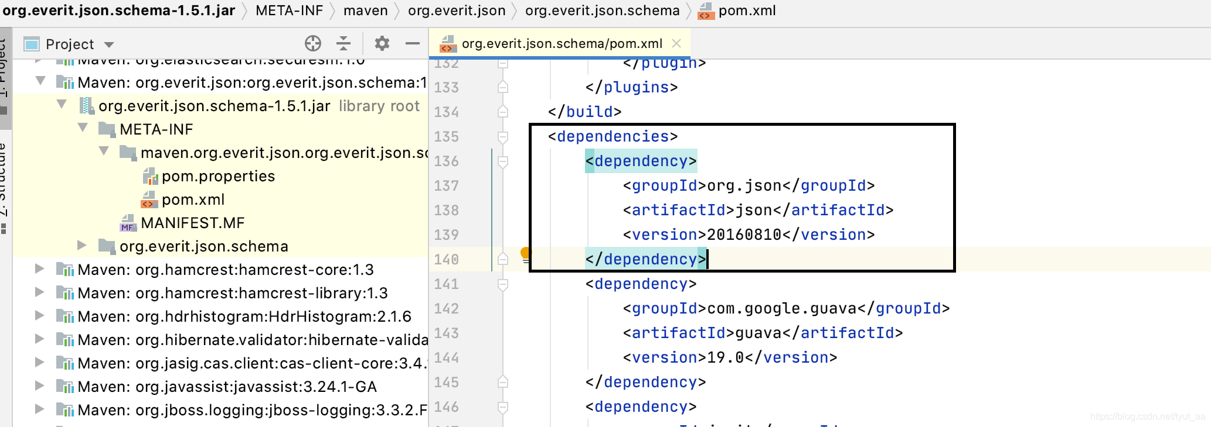The height and width of the screenshot is (427, 1211).
Task: Open Project panel settings gear
Action: point(382,43)
